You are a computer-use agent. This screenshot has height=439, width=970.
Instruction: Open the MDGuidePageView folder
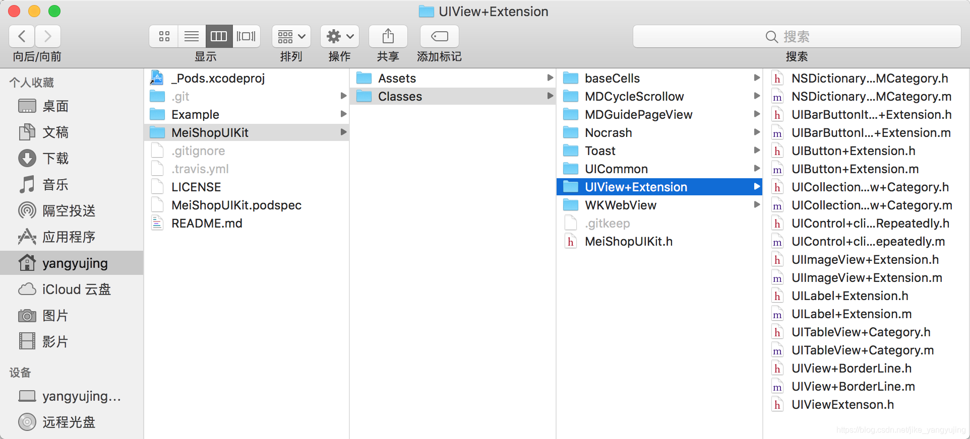pyautogui.click(x=659, y=115)
